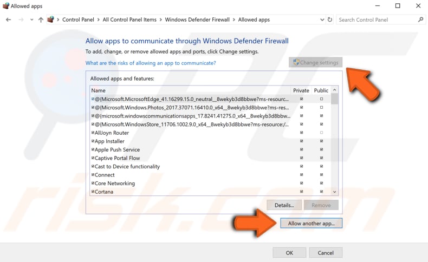The width and height of the screenshot is (428, 262).
Task: Go back using the back arrow
Action: point(9,19)
